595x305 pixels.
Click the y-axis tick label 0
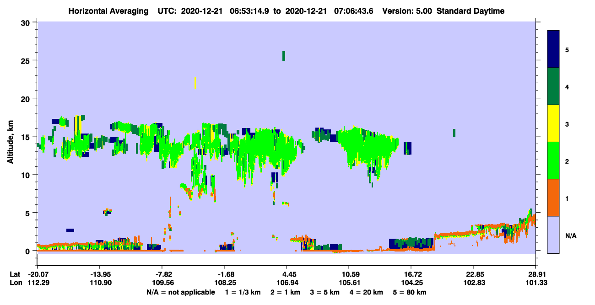coord(28,251)
